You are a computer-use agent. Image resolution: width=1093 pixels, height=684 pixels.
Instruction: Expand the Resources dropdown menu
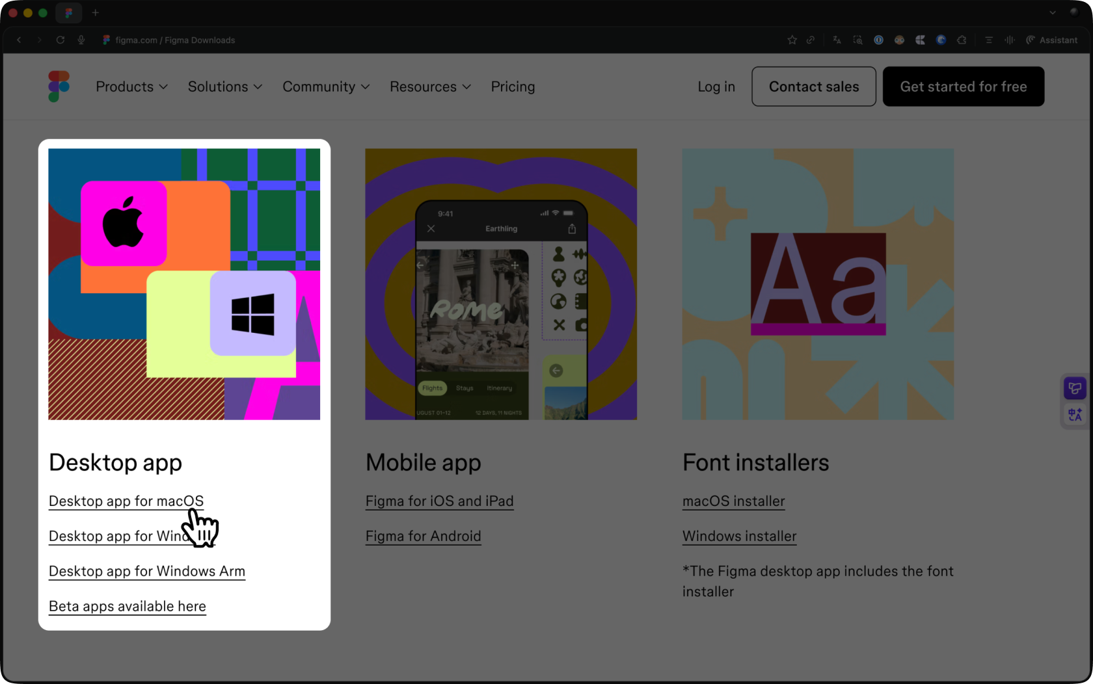(x=430, y=86)
